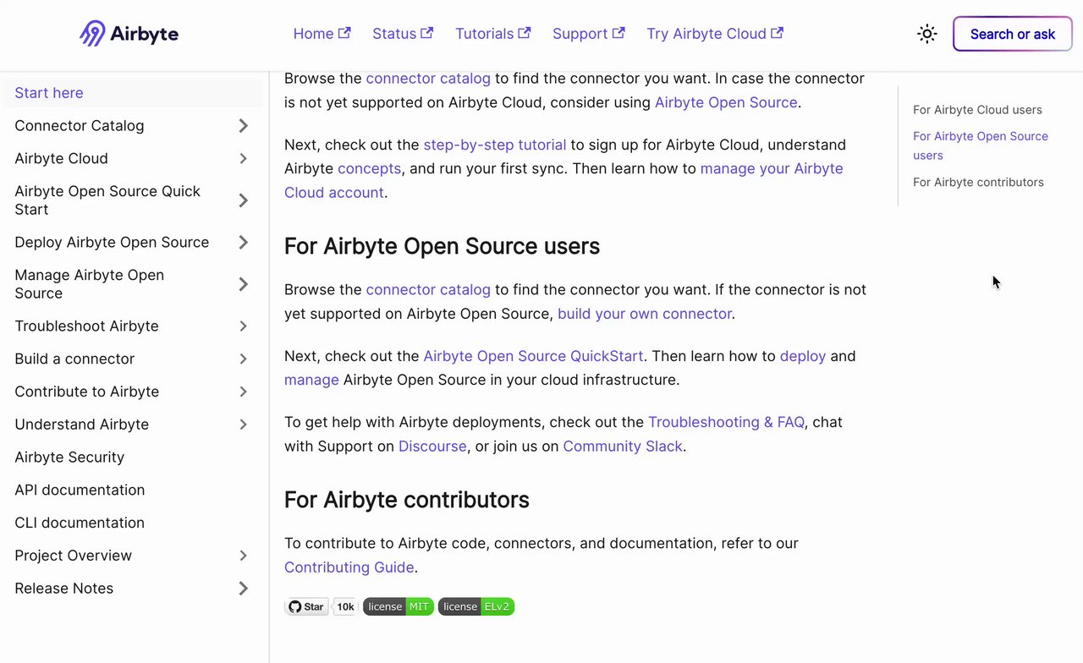Select Airbyte Security in sidebar
This screenshot has height=663, width=1083.
(x=69, y=458)
